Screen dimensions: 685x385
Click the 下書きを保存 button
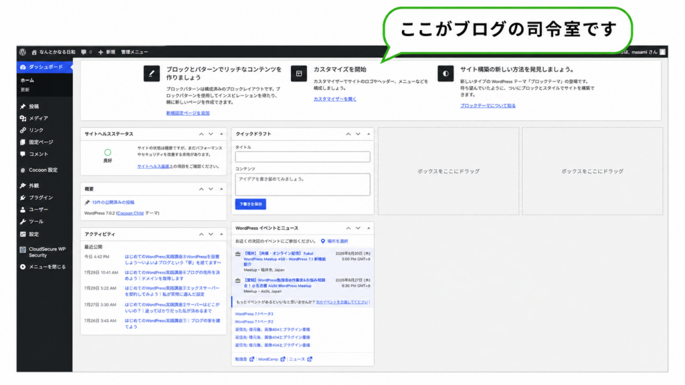pos(250,205)
